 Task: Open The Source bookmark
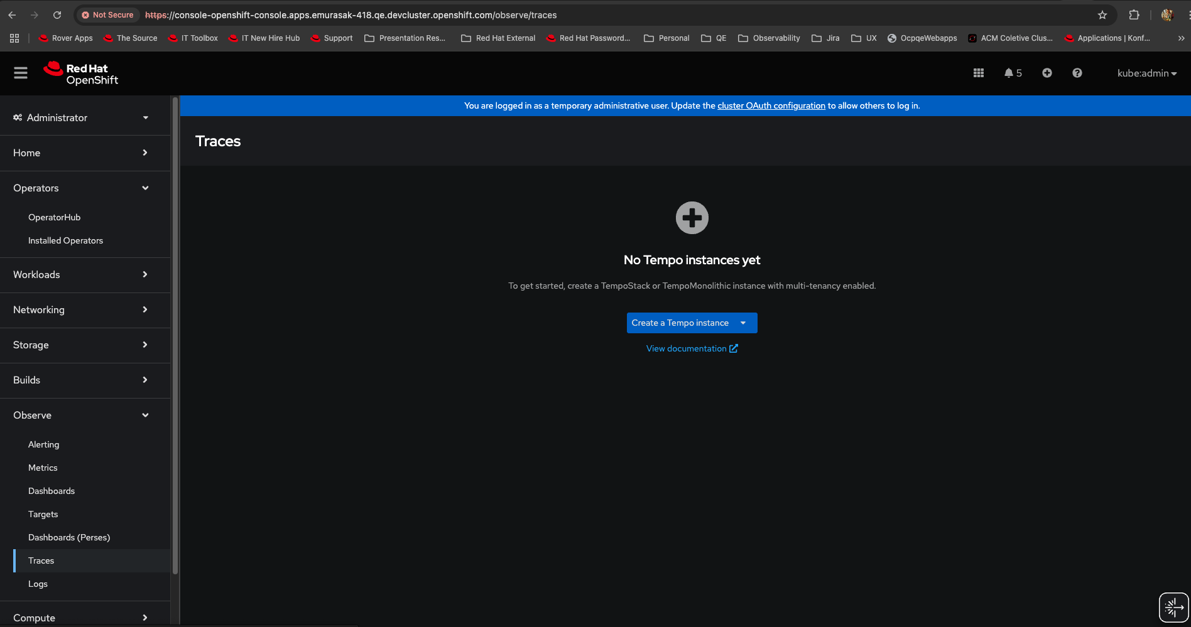(x=131, y=38)
